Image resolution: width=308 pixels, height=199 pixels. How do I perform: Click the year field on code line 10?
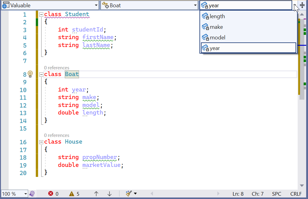pos(79,90)
